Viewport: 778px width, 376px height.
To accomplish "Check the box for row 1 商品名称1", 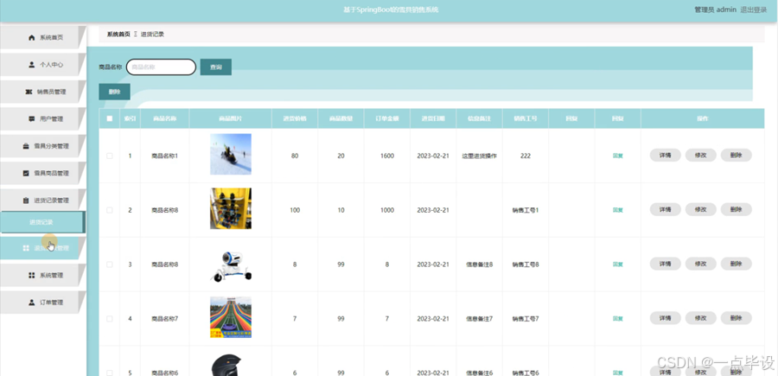I will click(110, 156).
